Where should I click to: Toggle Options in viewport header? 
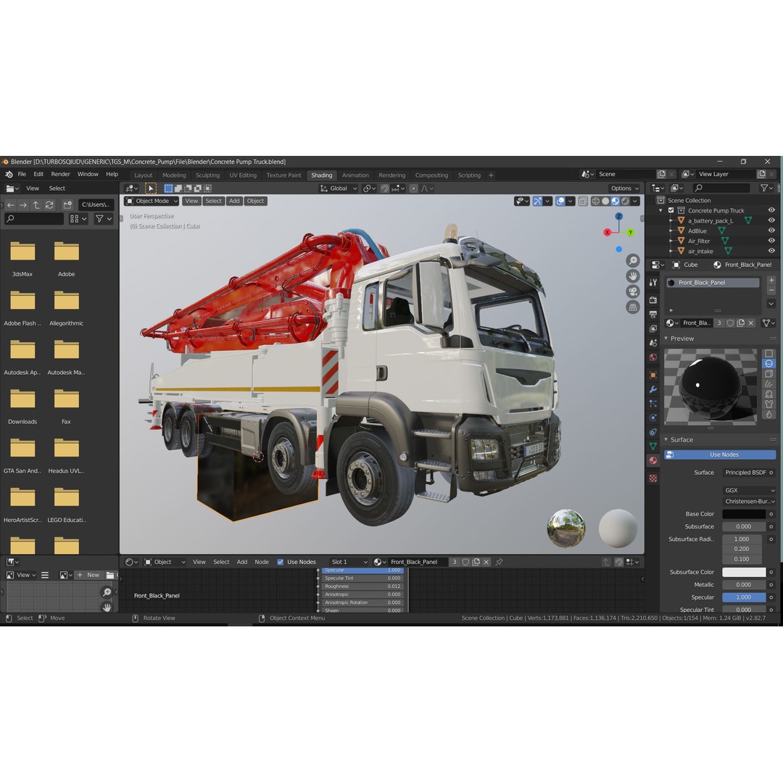pos(622,188)
